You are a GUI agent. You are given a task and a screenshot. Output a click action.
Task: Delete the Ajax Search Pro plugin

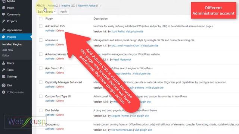60,73
